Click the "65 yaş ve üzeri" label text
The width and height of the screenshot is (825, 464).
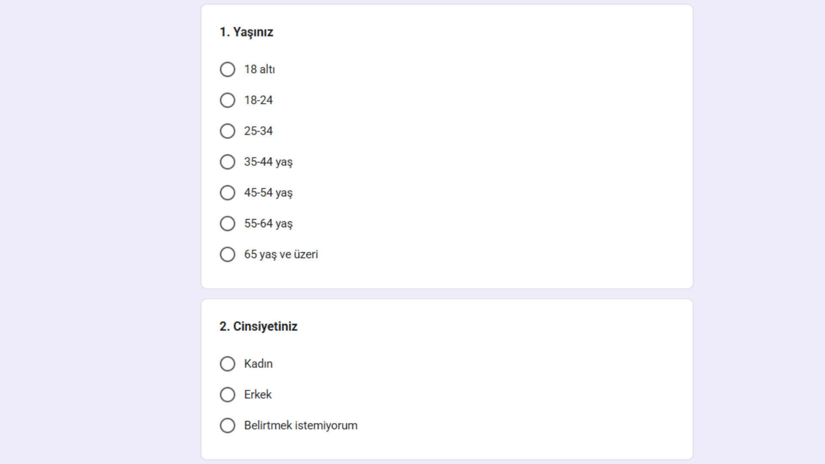[281, 254]
